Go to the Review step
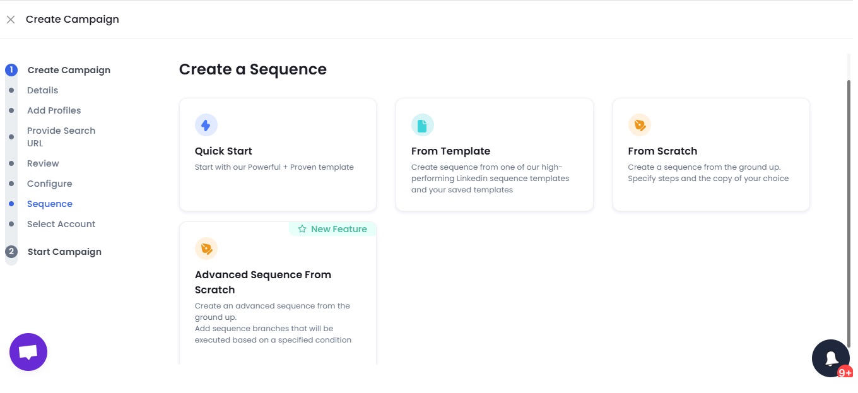Image resolution: width=858 pixels, height=393 pixels. [x=43, y=163]
